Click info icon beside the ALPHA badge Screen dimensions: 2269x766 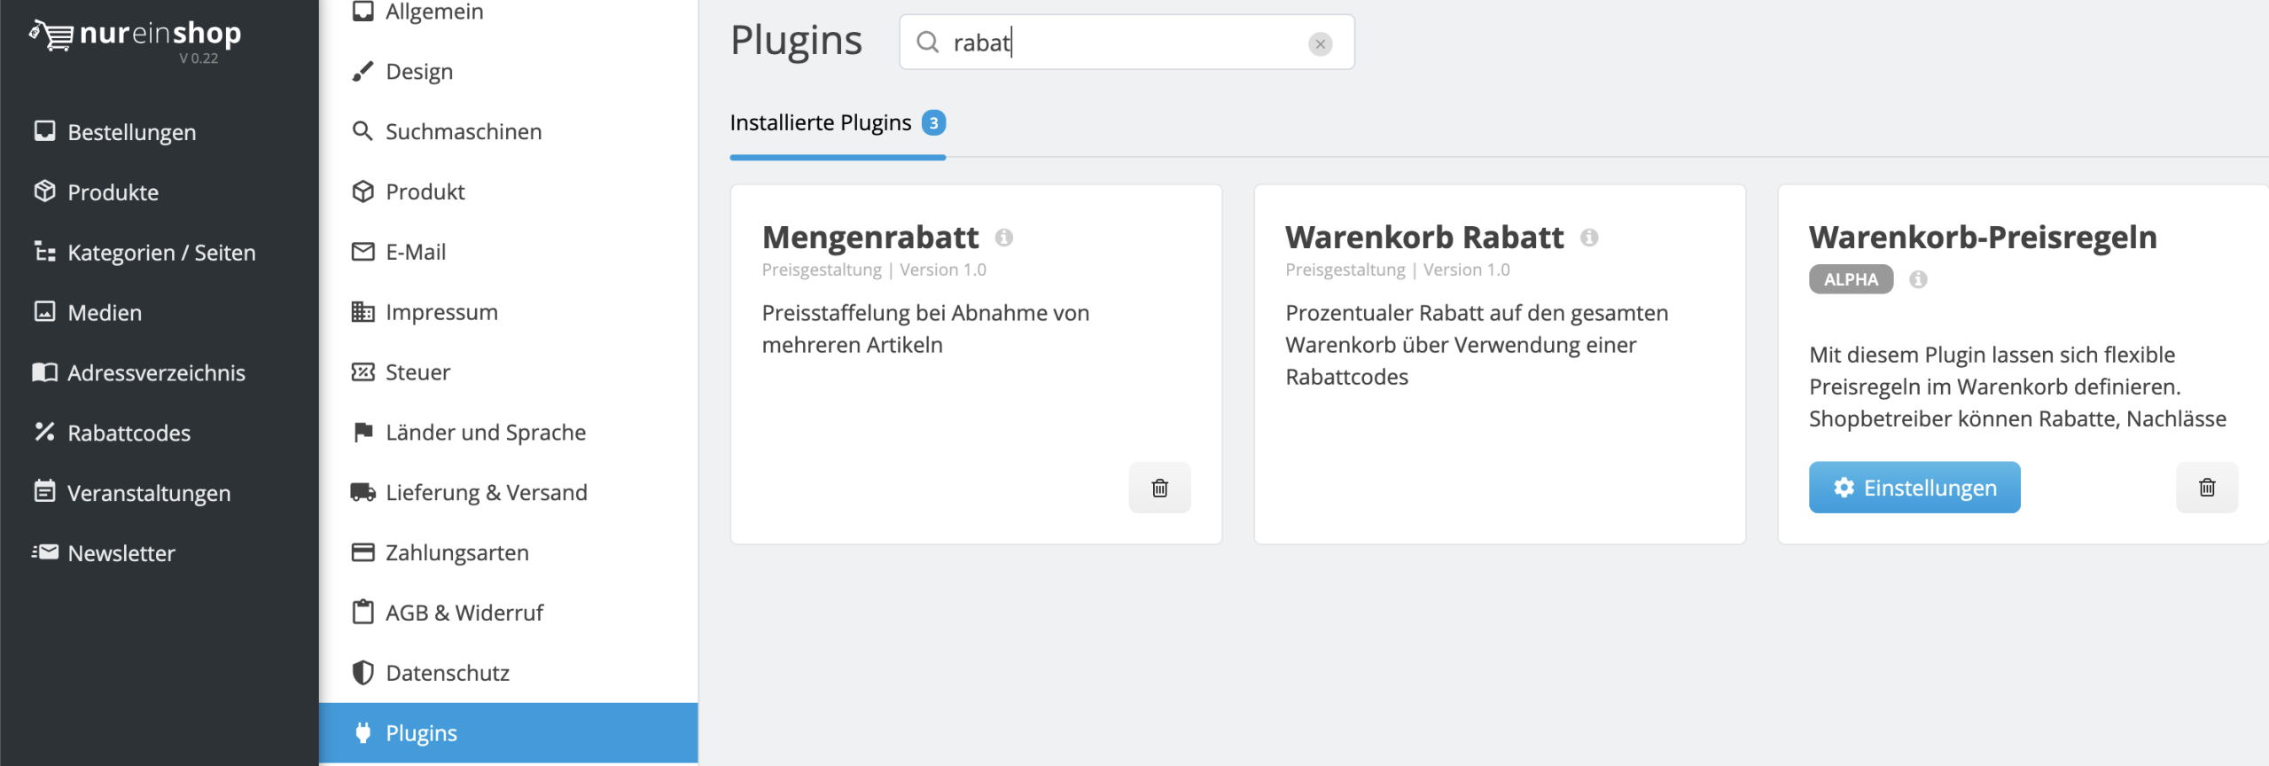[1918, 279]
